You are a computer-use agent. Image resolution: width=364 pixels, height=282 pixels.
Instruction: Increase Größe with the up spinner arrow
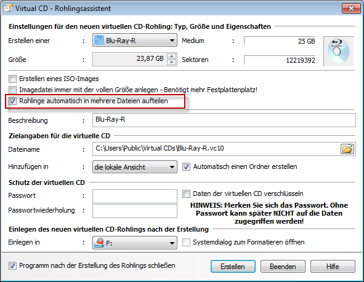click(172, 57)
